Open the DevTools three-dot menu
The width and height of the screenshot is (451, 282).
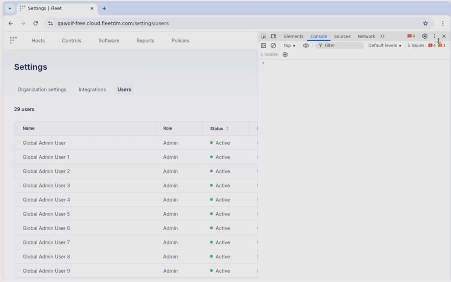pyautogui.click(x=434, y=36)
